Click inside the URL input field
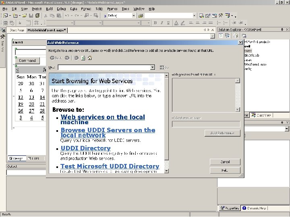This screenshot has width=290, height=217. (x=104, y=68)
